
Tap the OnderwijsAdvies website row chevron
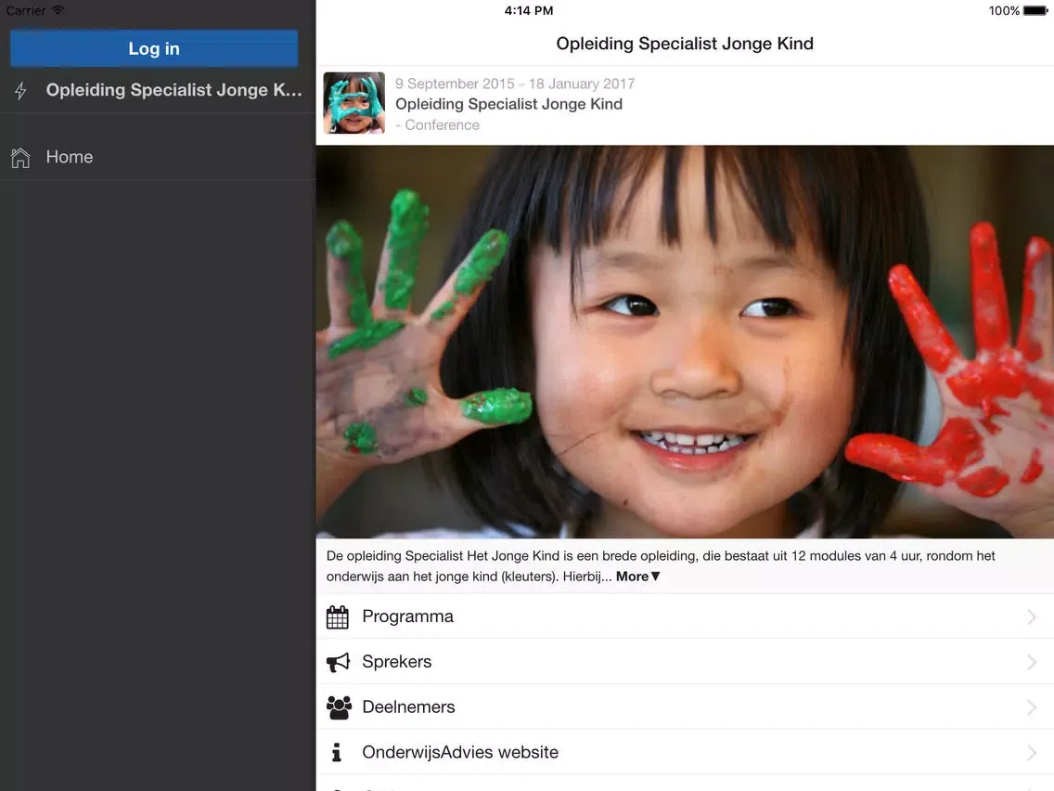pos(1031,752)
